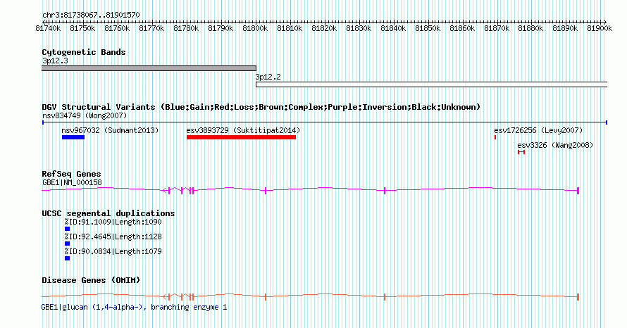Click the RefSeq Genes track title

tap(71, 174)
